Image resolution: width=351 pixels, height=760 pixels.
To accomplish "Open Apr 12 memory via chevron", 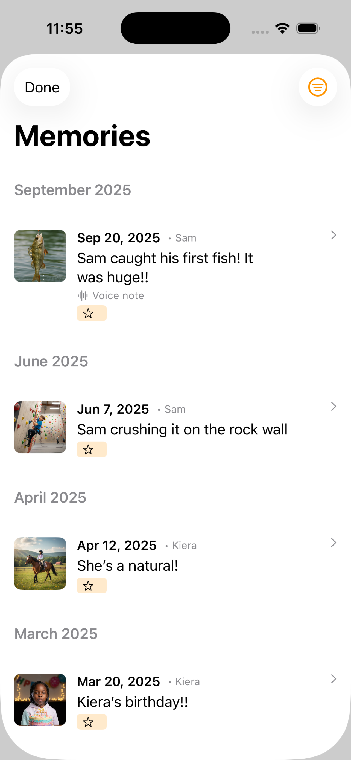I will [x=333, y=543].
